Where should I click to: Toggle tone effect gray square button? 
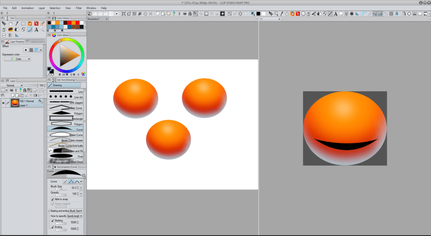pos(31,50)
